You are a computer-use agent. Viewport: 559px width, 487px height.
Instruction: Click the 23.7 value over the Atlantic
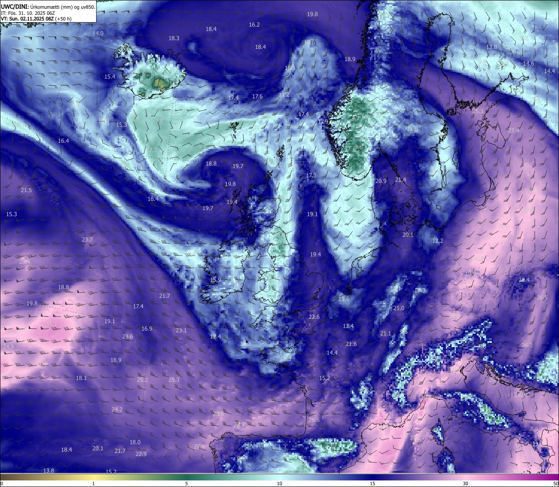[x=87, y=240]
